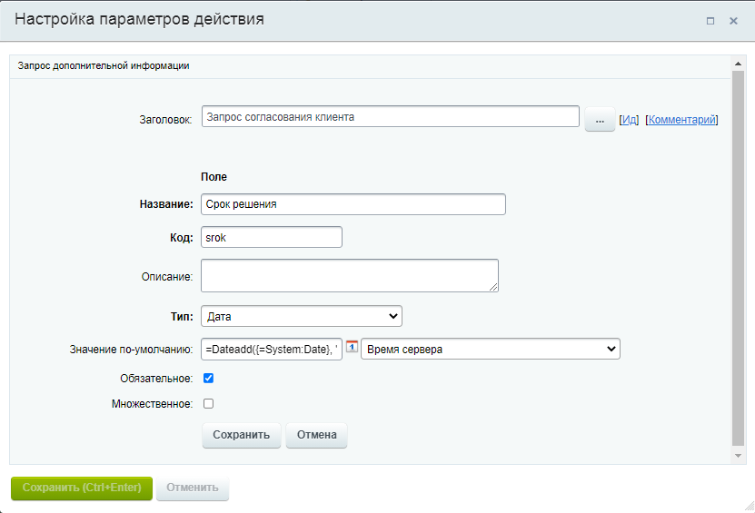Close the action settings dialog
The image size is (755, 513).
pyautogui.click(x=733, y=21)
